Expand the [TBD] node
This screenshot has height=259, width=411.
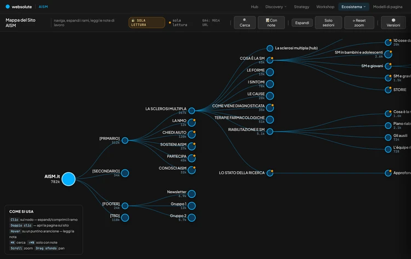tap(125, 217)
